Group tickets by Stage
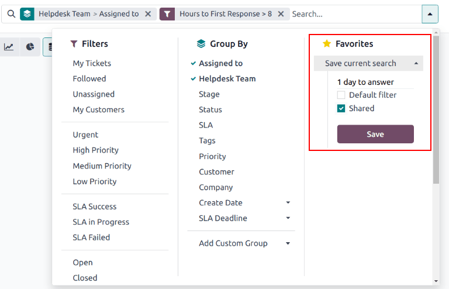Viewport: 449px width, 289px height. pos(209,94)
